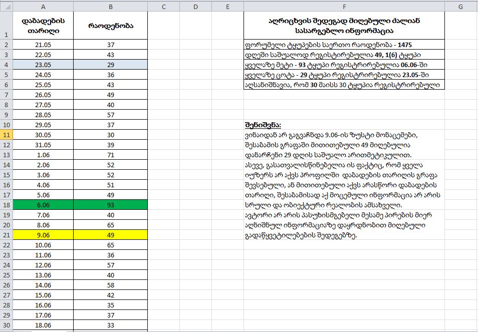Screen dimensions: 478x332
Task: Click date cell 31.05
Action: click(43, 145)
